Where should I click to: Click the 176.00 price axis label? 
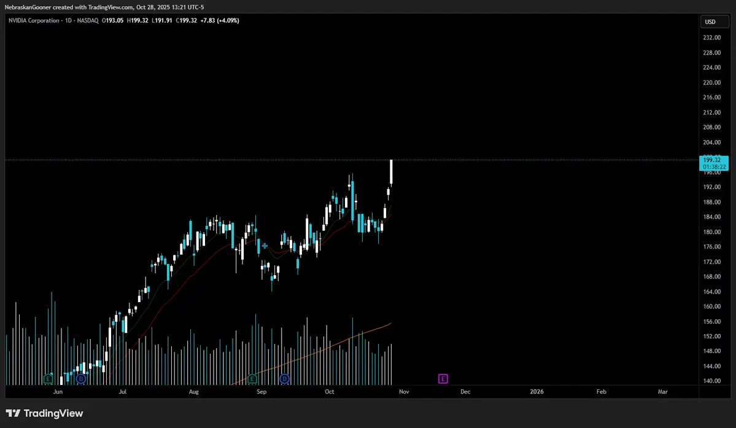711,247
